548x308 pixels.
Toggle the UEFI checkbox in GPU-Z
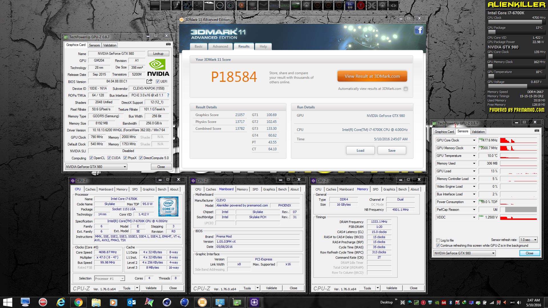click(x=158, y=82)
